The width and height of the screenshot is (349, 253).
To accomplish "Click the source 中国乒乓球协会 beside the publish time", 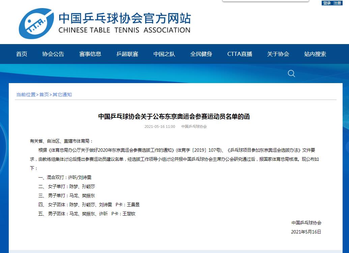I will click(x=194, y=126).
